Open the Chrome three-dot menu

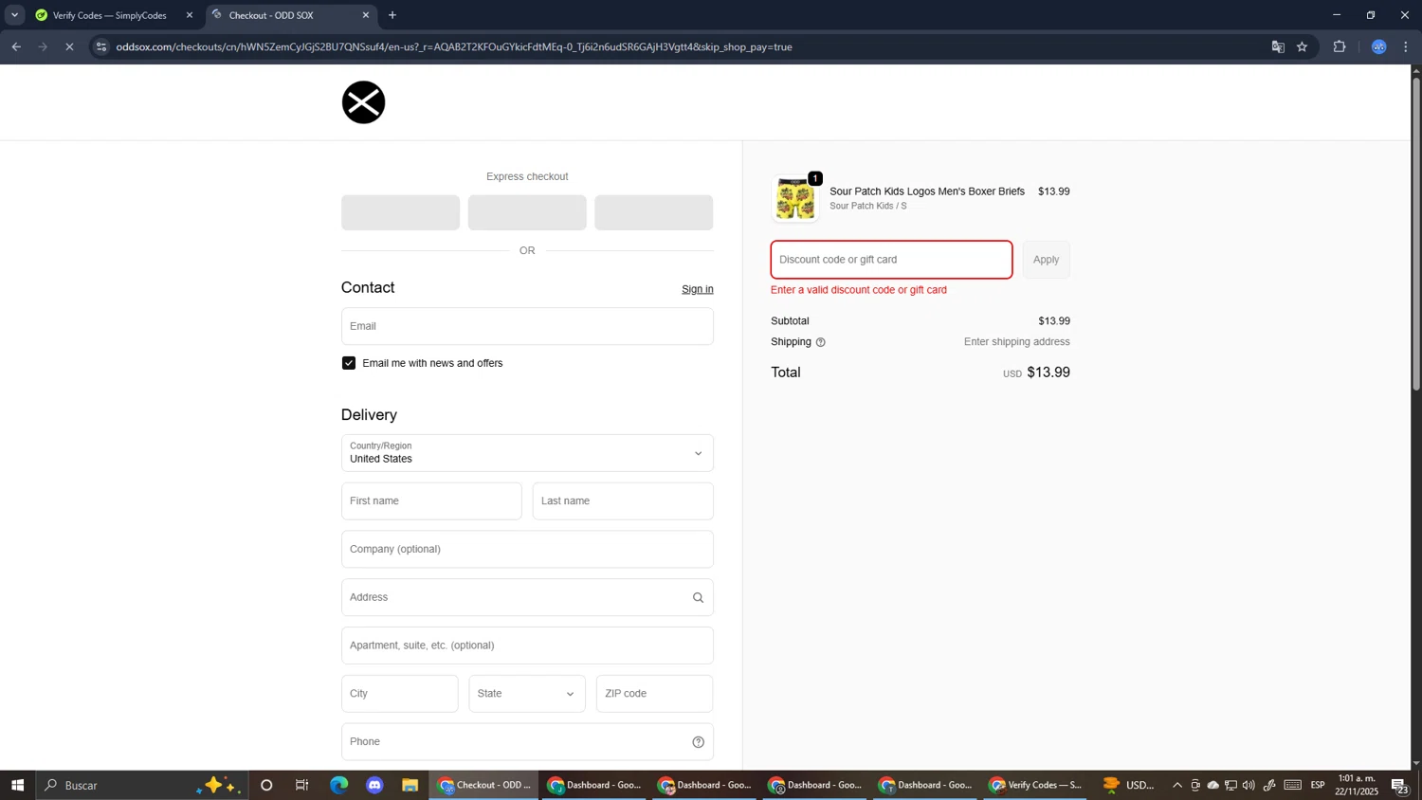point(1406,46)
